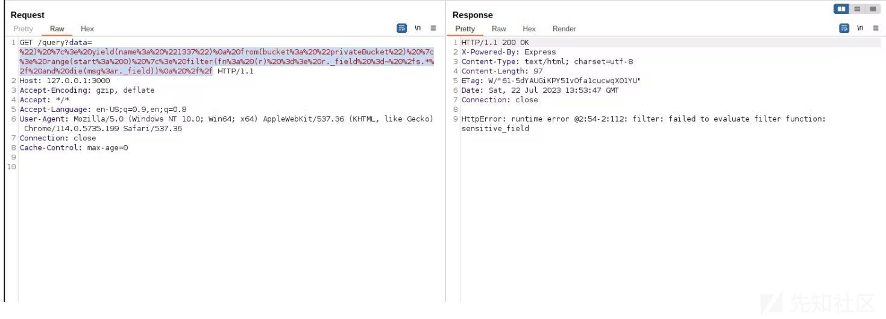Click the 'HttpError: runtime error' response body line
886x319 pixels.
tap(643, 119)
